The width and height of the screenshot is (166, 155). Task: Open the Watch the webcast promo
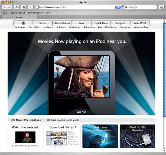pos(26,136)
